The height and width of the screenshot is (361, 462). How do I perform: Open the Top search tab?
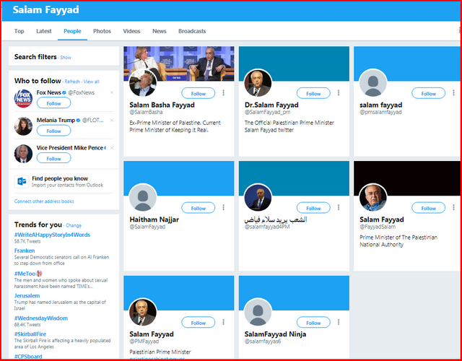(x=19, y=31)
